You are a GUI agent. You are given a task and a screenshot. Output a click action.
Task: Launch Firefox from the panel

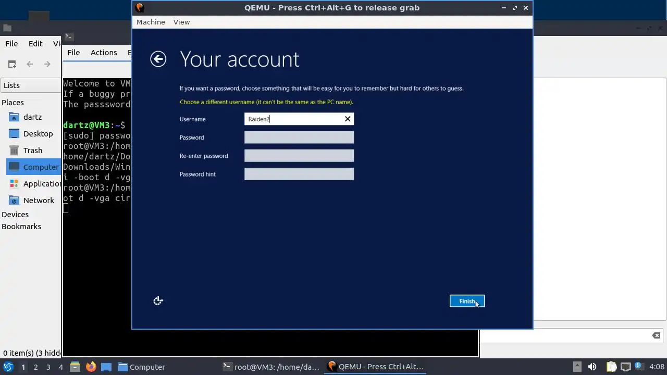coord(91,367)
